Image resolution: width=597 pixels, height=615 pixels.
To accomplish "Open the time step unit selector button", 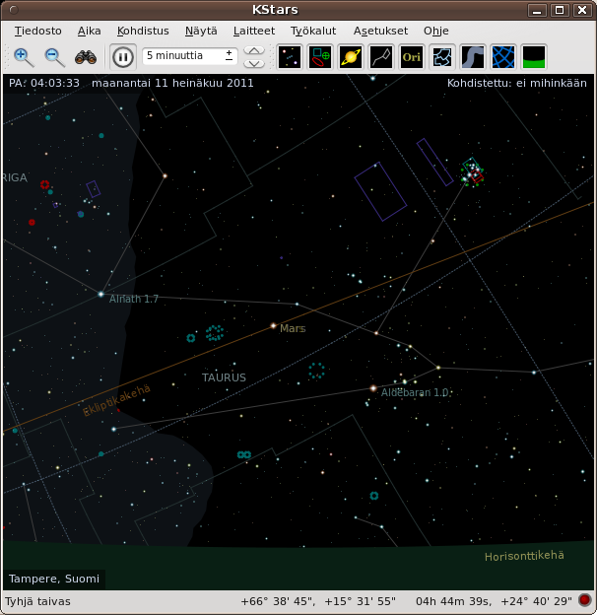I will (x=230, y=56).
